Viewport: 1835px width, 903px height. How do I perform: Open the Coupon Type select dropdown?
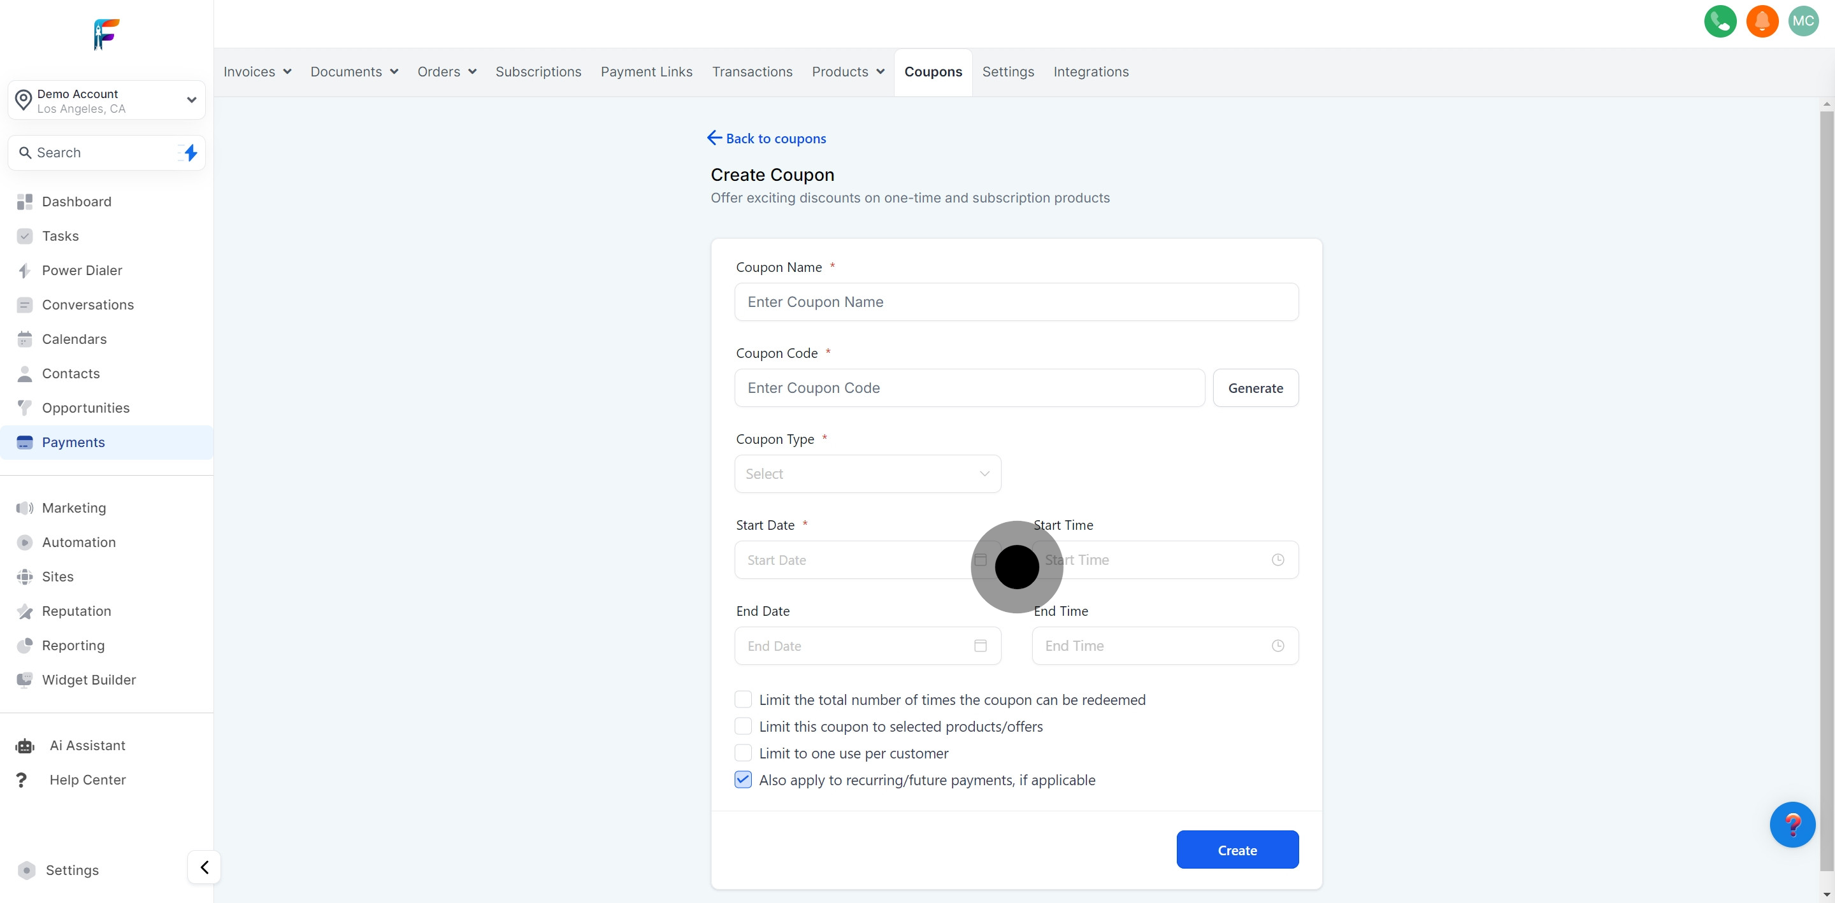[x=867, y=474]
